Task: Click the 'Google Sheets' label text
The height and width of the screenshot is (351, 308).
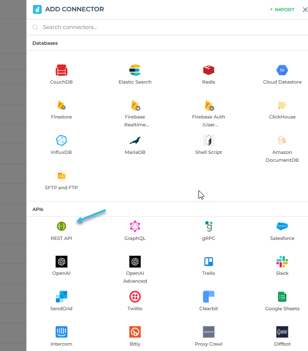Action: point(282,308)
